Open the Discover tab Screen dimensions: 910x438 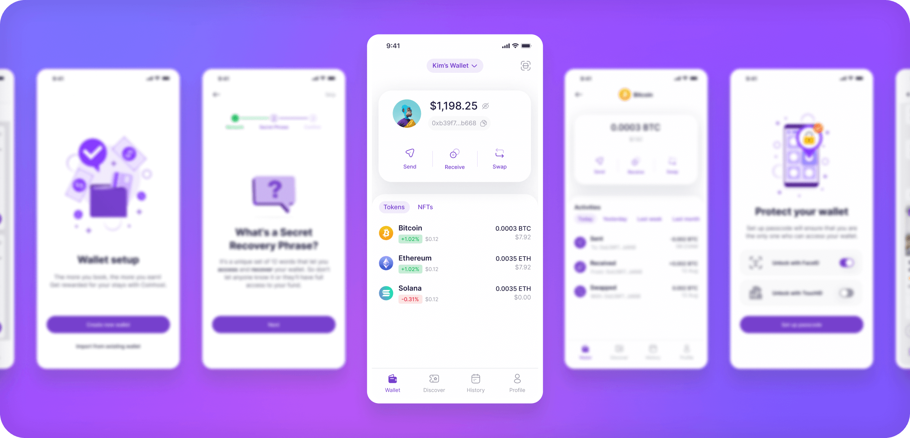click(x=435, y=385)
